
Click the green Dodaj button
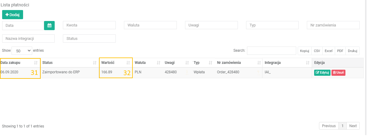(x=12, y=15)
